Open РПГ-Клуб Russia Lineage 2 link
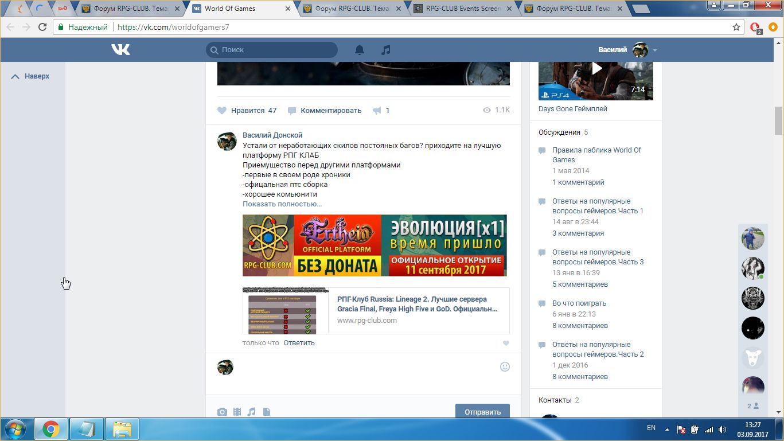 [x=417, y=304]
